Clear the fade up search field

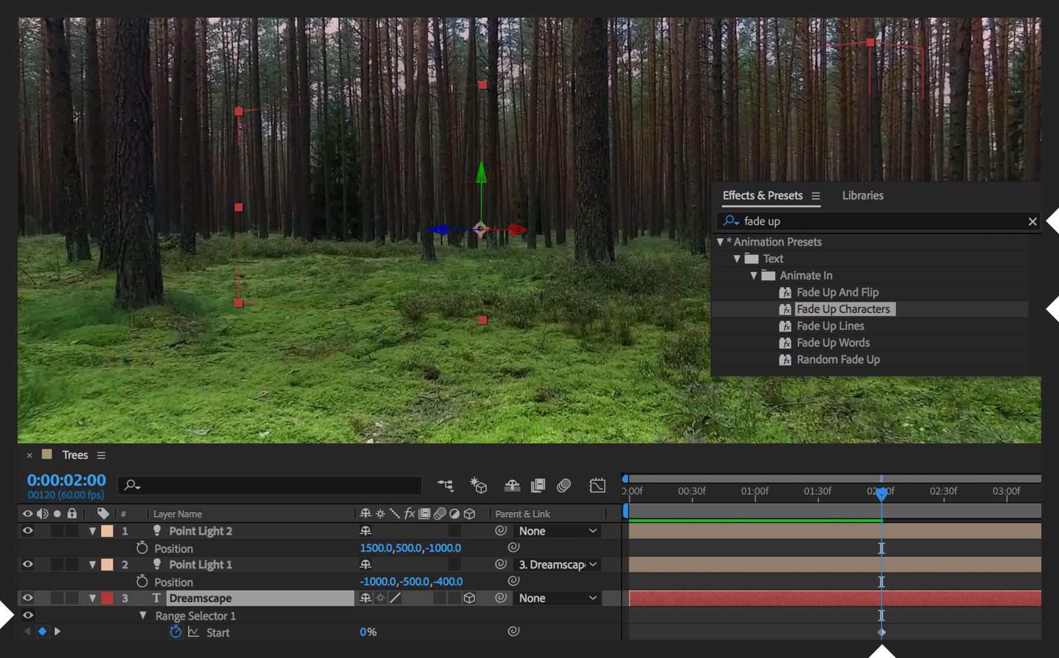[1033, 221]
